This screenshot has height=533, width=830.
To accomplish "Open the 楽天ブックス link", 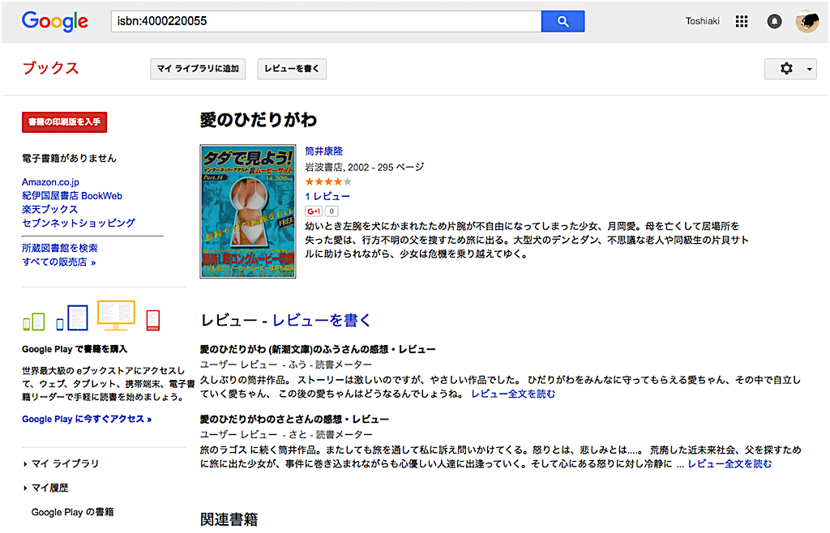I will [49, 209].
